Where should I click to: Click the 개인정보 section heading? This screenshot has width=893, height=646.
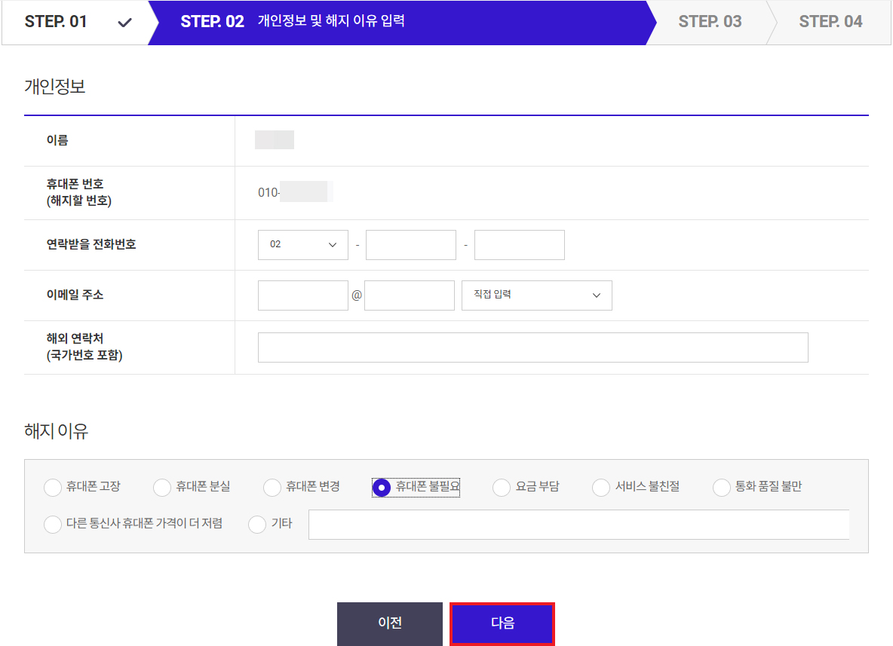[54, 87]
